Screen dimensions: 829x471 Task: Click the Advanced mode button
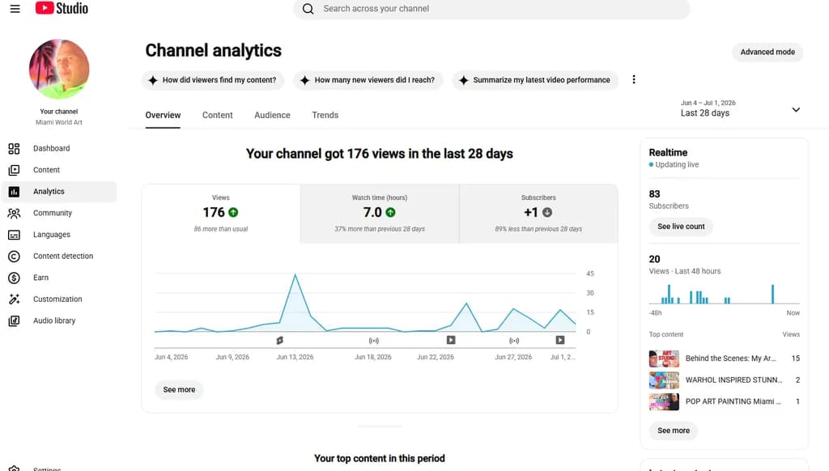[767, 52]
